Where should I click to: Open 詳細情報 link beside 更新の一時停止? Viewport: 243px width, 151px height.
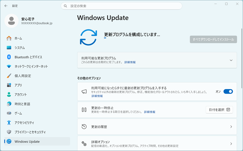click(150, 112)
